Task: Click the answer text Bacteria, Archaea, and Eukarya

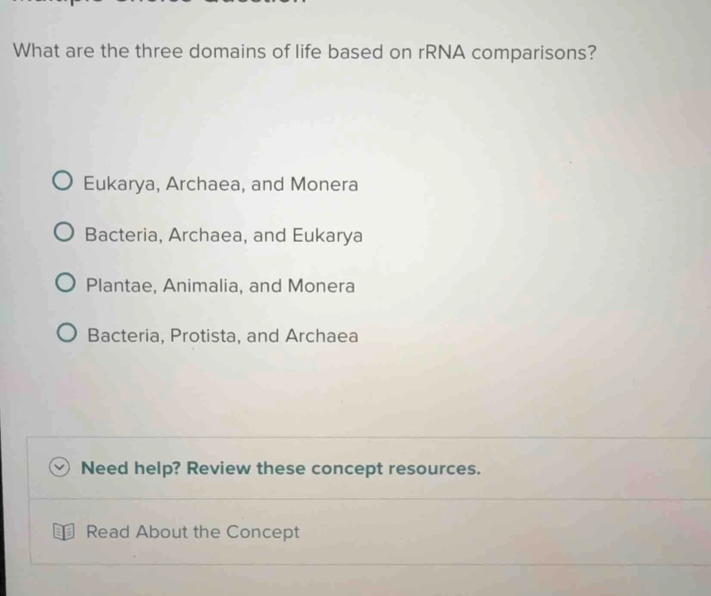Action: click(x=223, y=235)
